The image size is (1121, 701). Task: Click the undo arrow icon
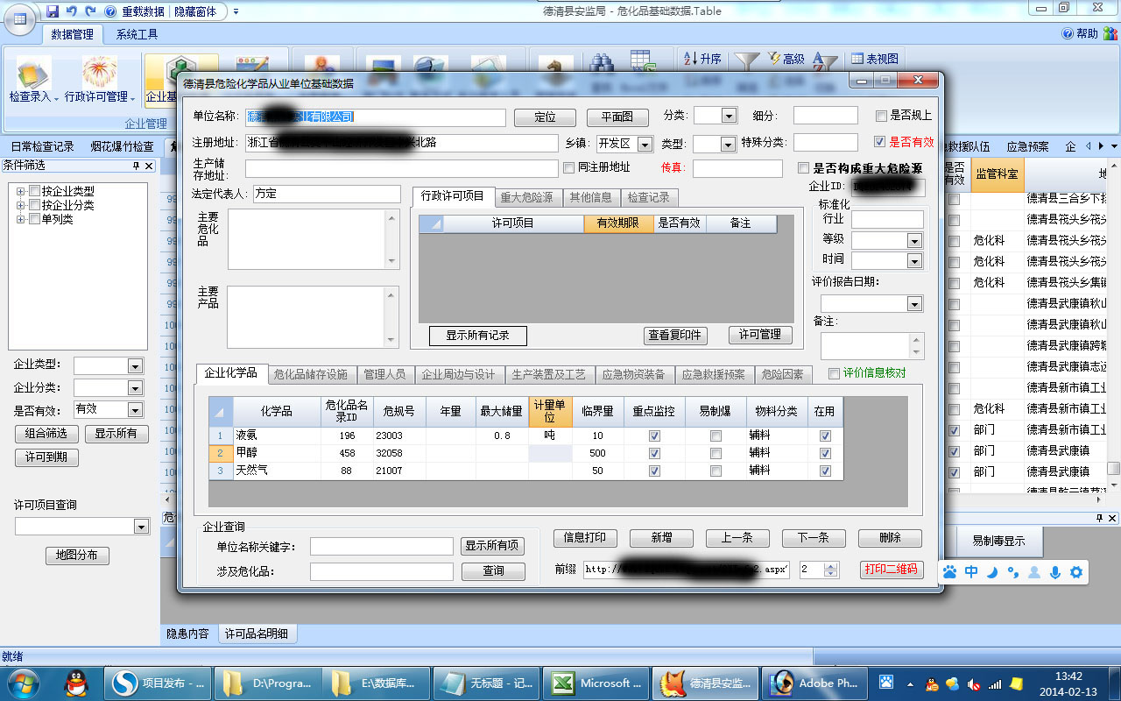tap(72, 11)
